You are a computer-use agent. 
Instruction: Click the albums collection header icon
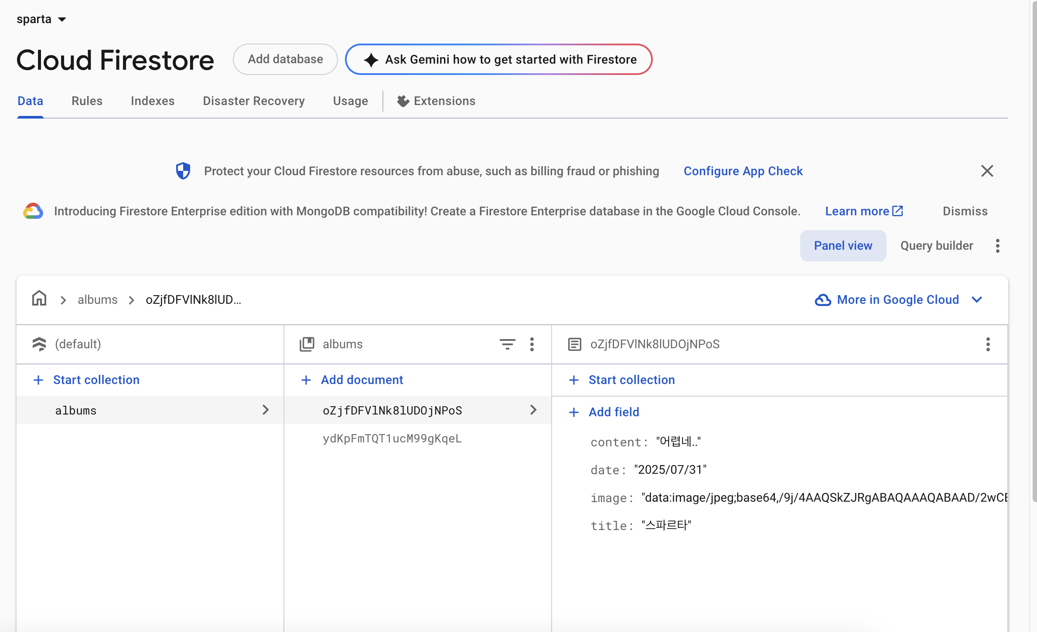click(307, 344)
